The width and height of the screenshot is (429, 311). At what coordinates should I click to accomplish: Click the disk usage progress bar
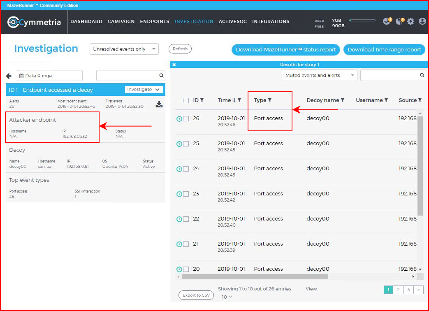tap(362, 20)
